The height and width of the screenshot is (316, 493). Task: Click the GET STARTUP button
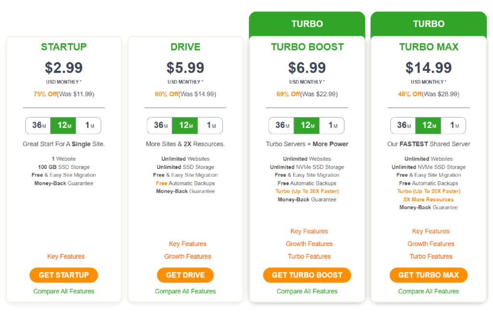coord(64,275)
